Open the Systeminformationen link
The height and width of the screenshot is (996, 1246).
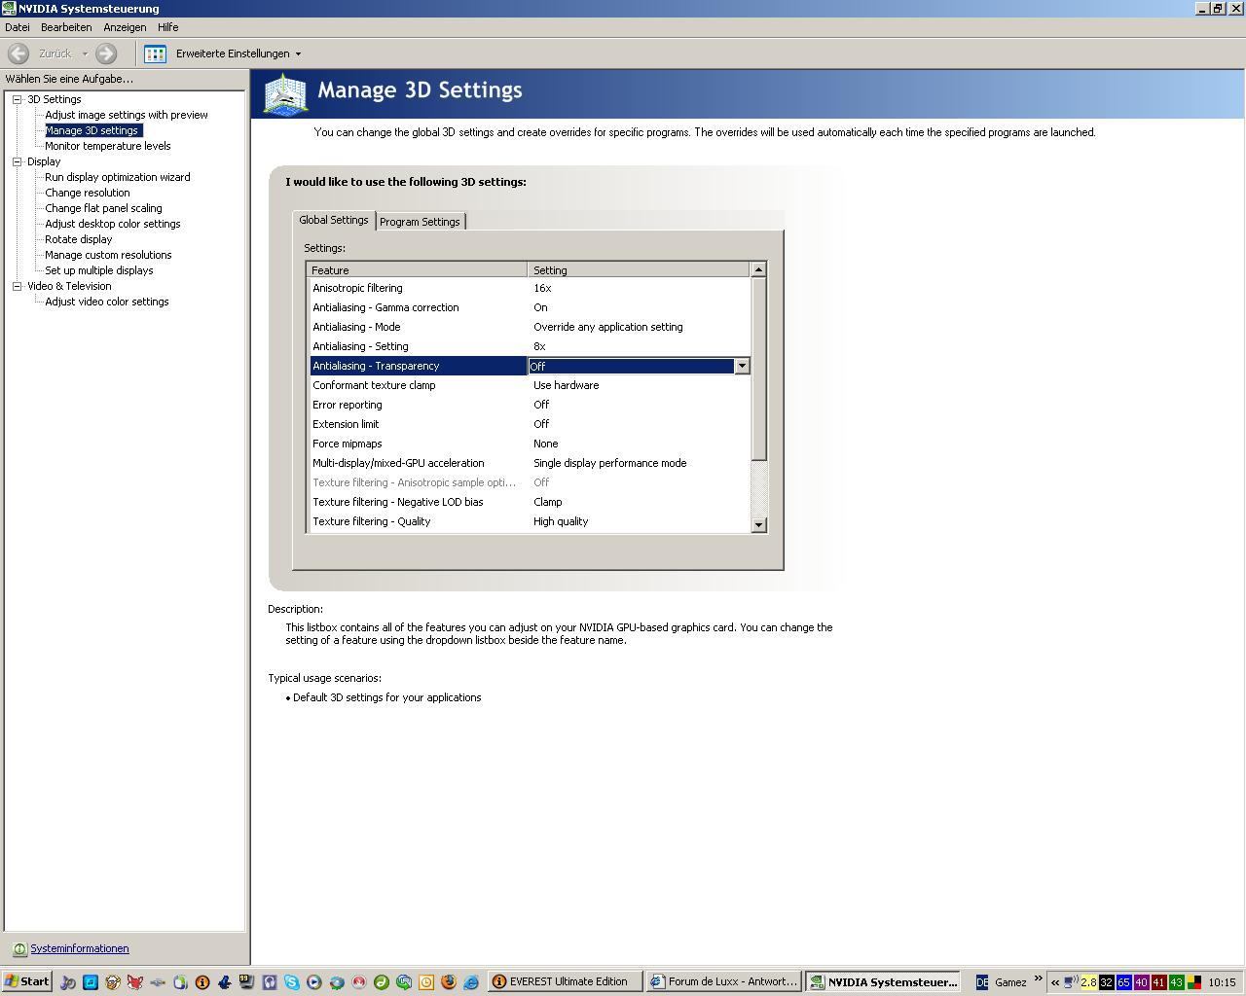coord(79,949)
